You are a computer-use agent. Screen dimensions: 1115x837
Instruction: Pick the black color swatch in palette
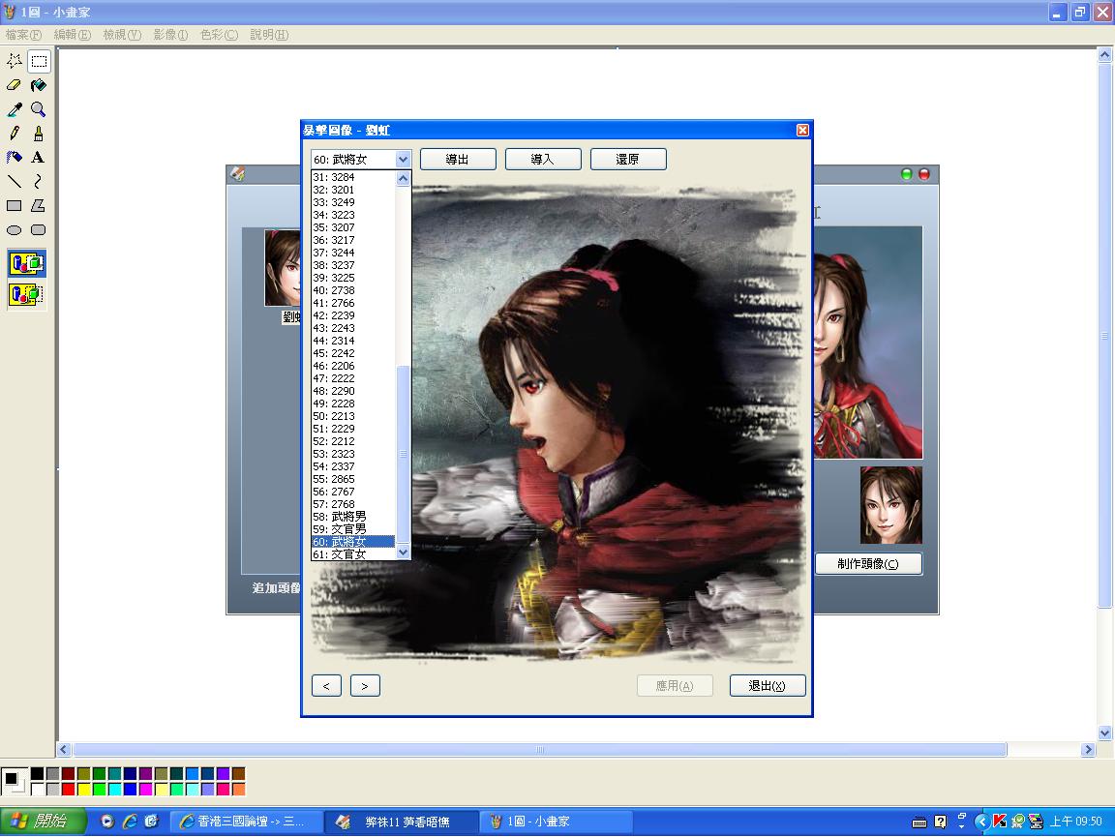tap(37, 774)
